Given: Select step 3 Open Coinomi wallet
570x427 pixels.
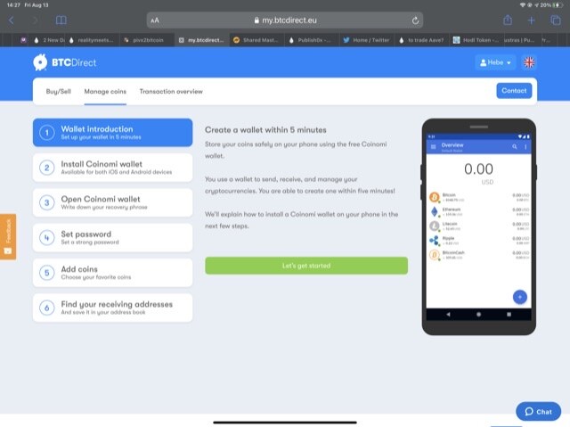Looking at the screenshot, I should coord(113,202).
